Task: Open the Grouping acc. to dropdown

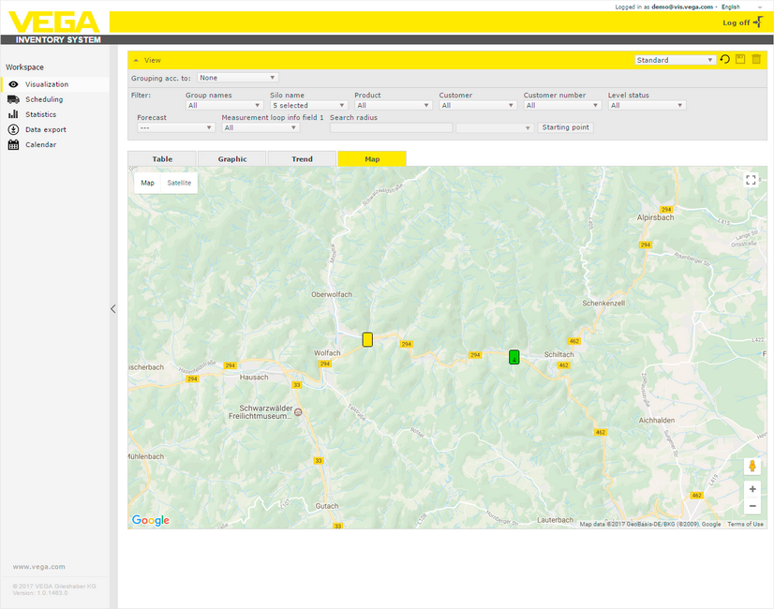Action: pyautogui.click(x=237, y=78)
